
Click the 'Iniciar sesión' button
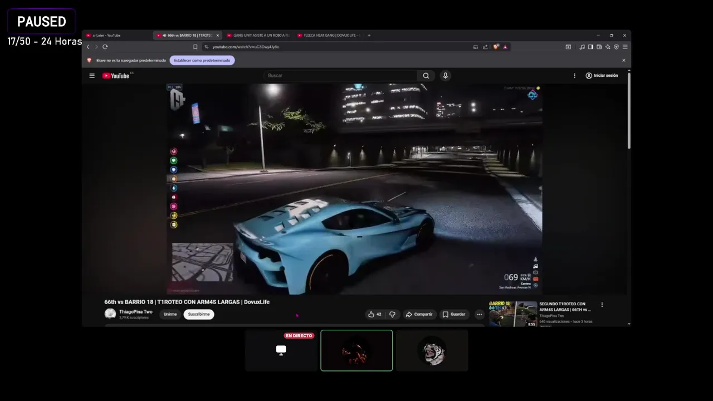[x=602, y=76]
